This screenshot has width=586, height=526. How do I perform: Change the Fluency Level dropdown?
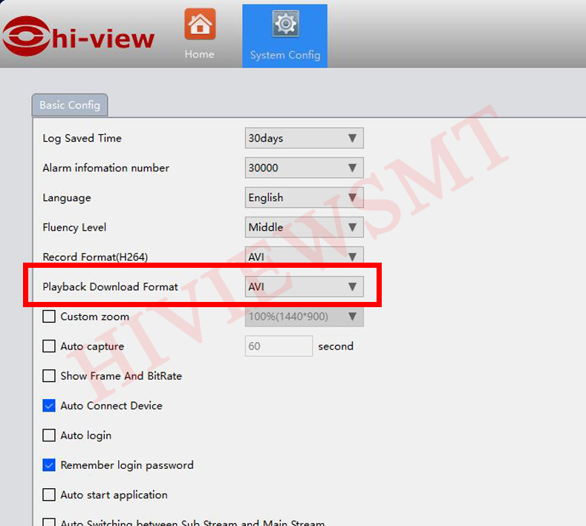tap(304, 227)
